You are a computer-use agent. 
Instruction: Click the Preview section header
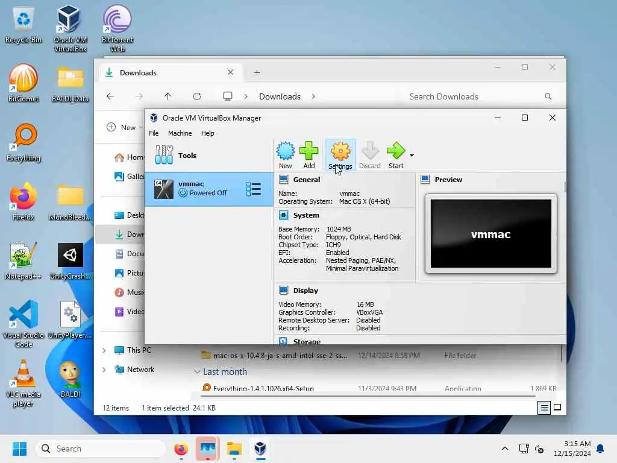(x=448, y=180)
